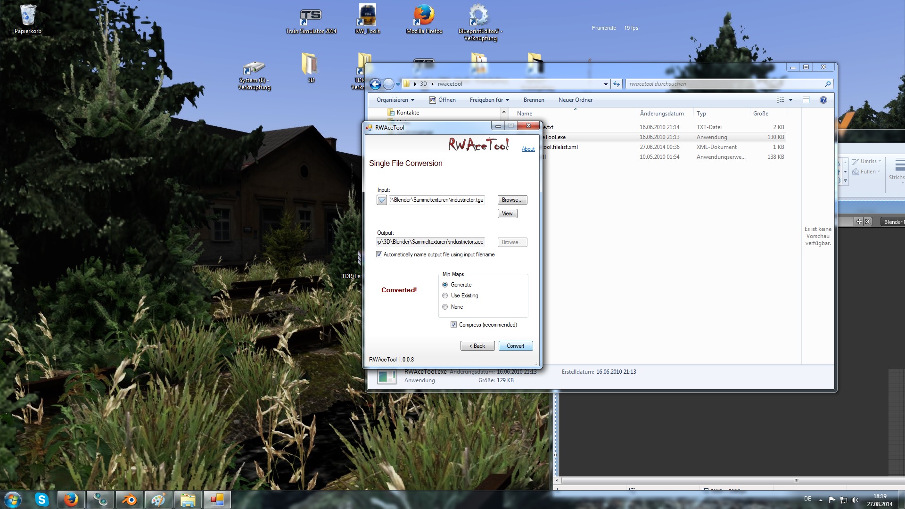The height and width of the screenshot is (509, 905).
Task: Select None for mip maps
Action: coord(445,307)
